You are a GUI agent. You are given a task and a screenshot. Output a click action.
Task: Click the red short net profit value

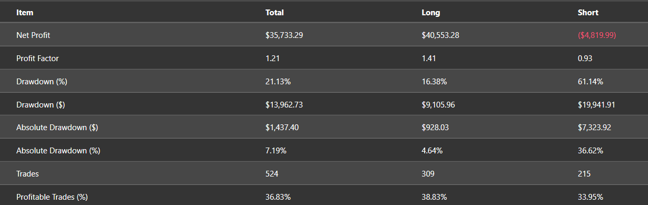pos(597,35)
